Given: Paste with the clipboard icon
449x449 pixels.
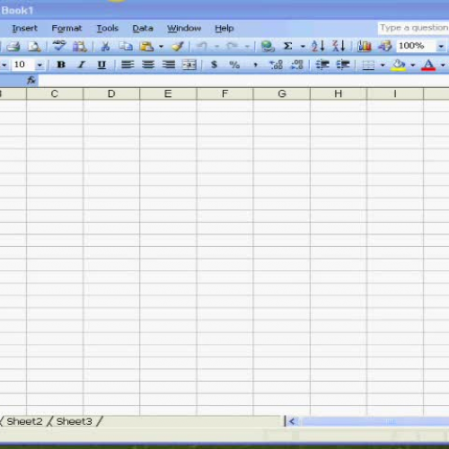Looking at the screenshot, I should [x=147, y=47].
